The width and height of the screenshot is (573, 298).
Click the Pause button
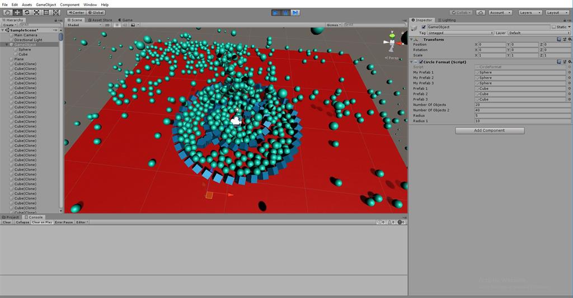pyautogui.click(x=285, y=12)
